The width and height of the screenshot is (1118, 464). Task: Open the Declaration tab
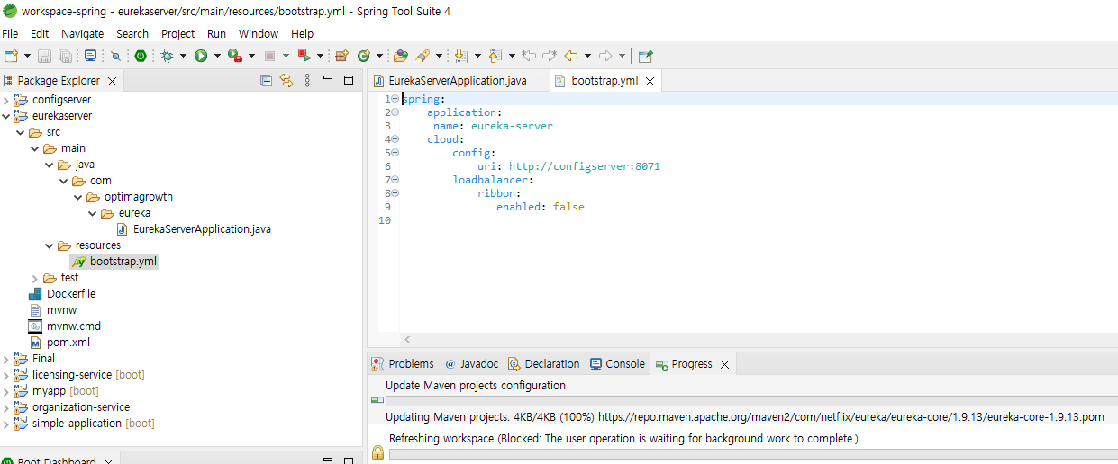(544, 364)
